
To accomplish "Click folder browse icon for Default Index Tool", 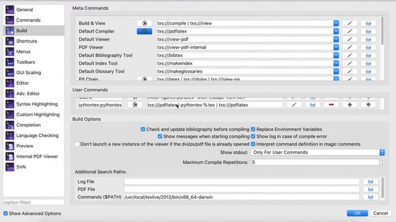I will pyautogui.click(x=369, y=64).
